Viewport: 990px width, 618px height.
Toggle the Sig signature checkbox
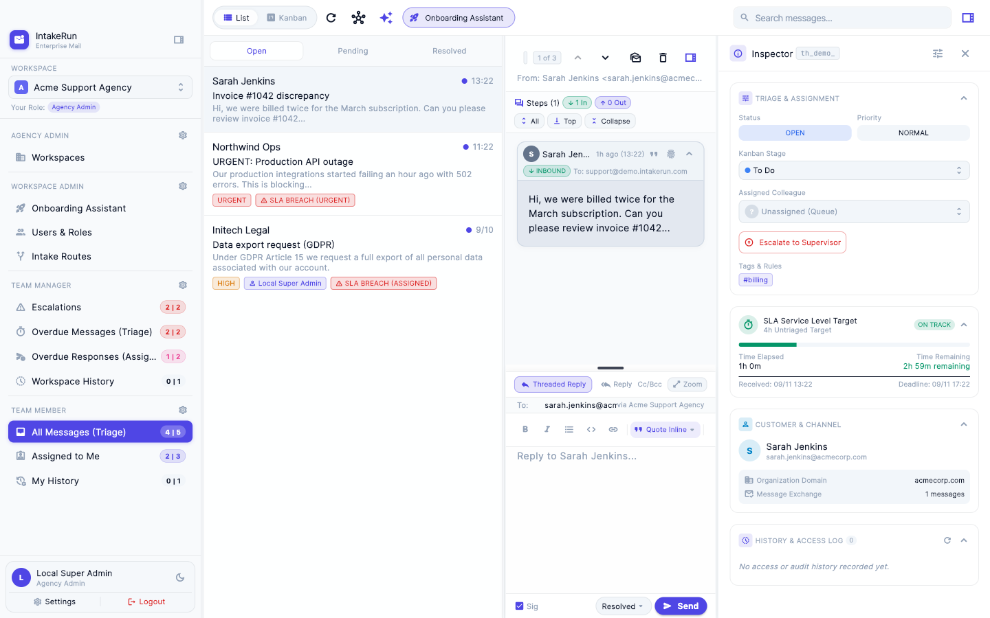[519, 606]
